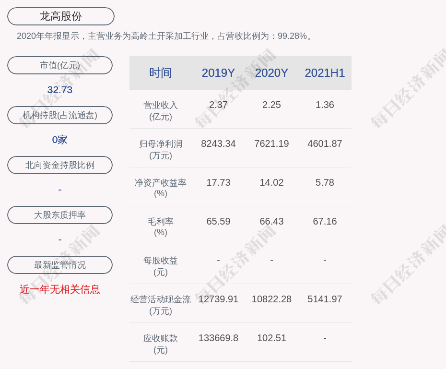Click the 应收账款(元) row label
This screenshot has height=369, width=446.
pos(160,344)
